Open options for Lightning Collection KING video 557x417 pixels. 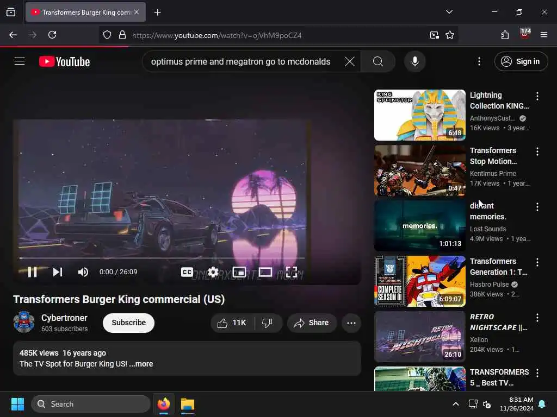pyautogui.click(x=537, y=96)
